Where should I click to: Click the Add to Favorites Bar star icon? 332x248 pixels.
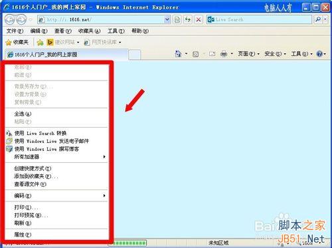coord(40,42)
